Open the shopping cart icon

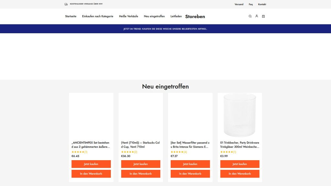263,16
